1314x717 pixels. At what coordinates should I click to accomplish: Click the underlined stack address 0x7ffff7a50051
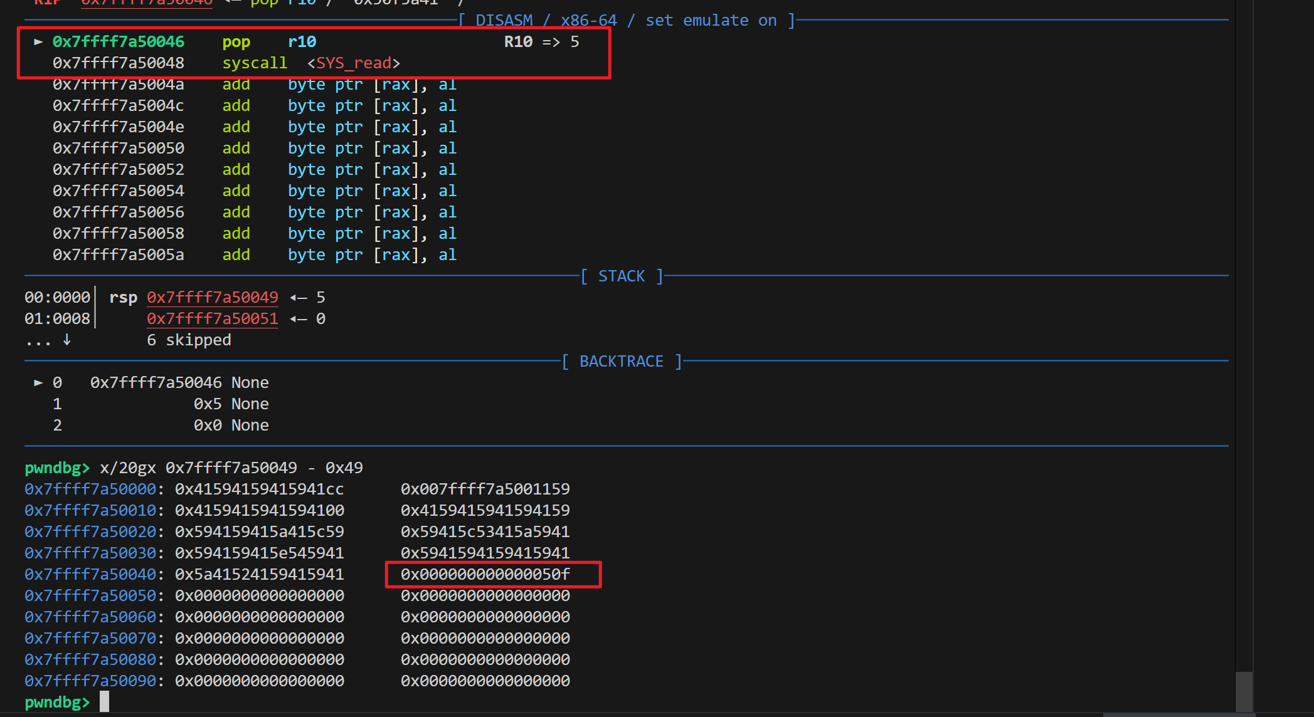coord(212,319)
